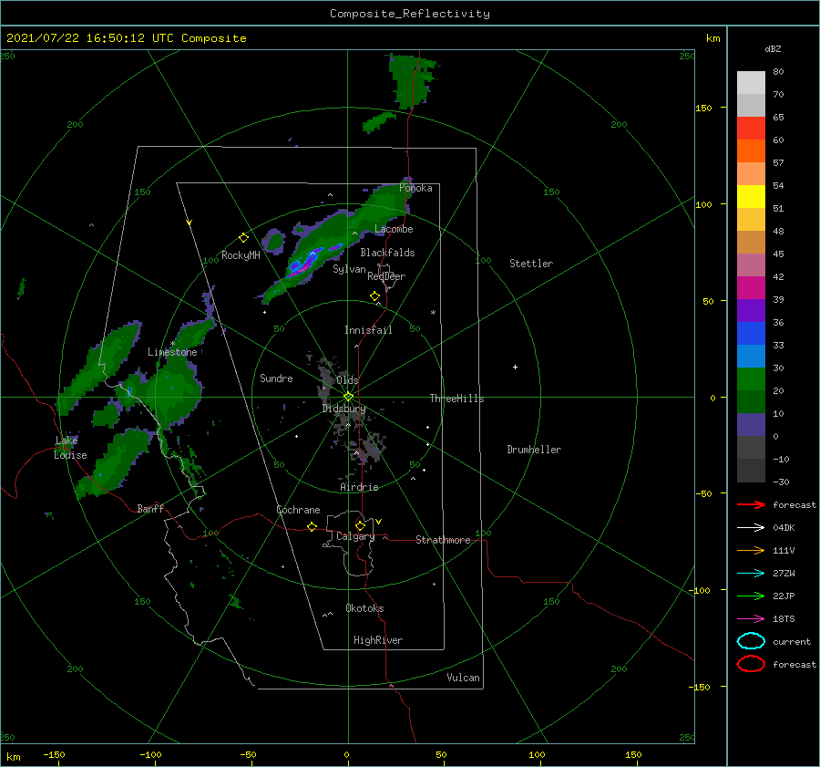
Task: Click the Limestone label
Action: tap(172, 352)
